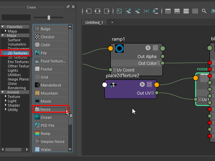The width and height of the screenshot is (215, 161).
Task: Click the icon size slider handle
Action: tap(49, 17)
